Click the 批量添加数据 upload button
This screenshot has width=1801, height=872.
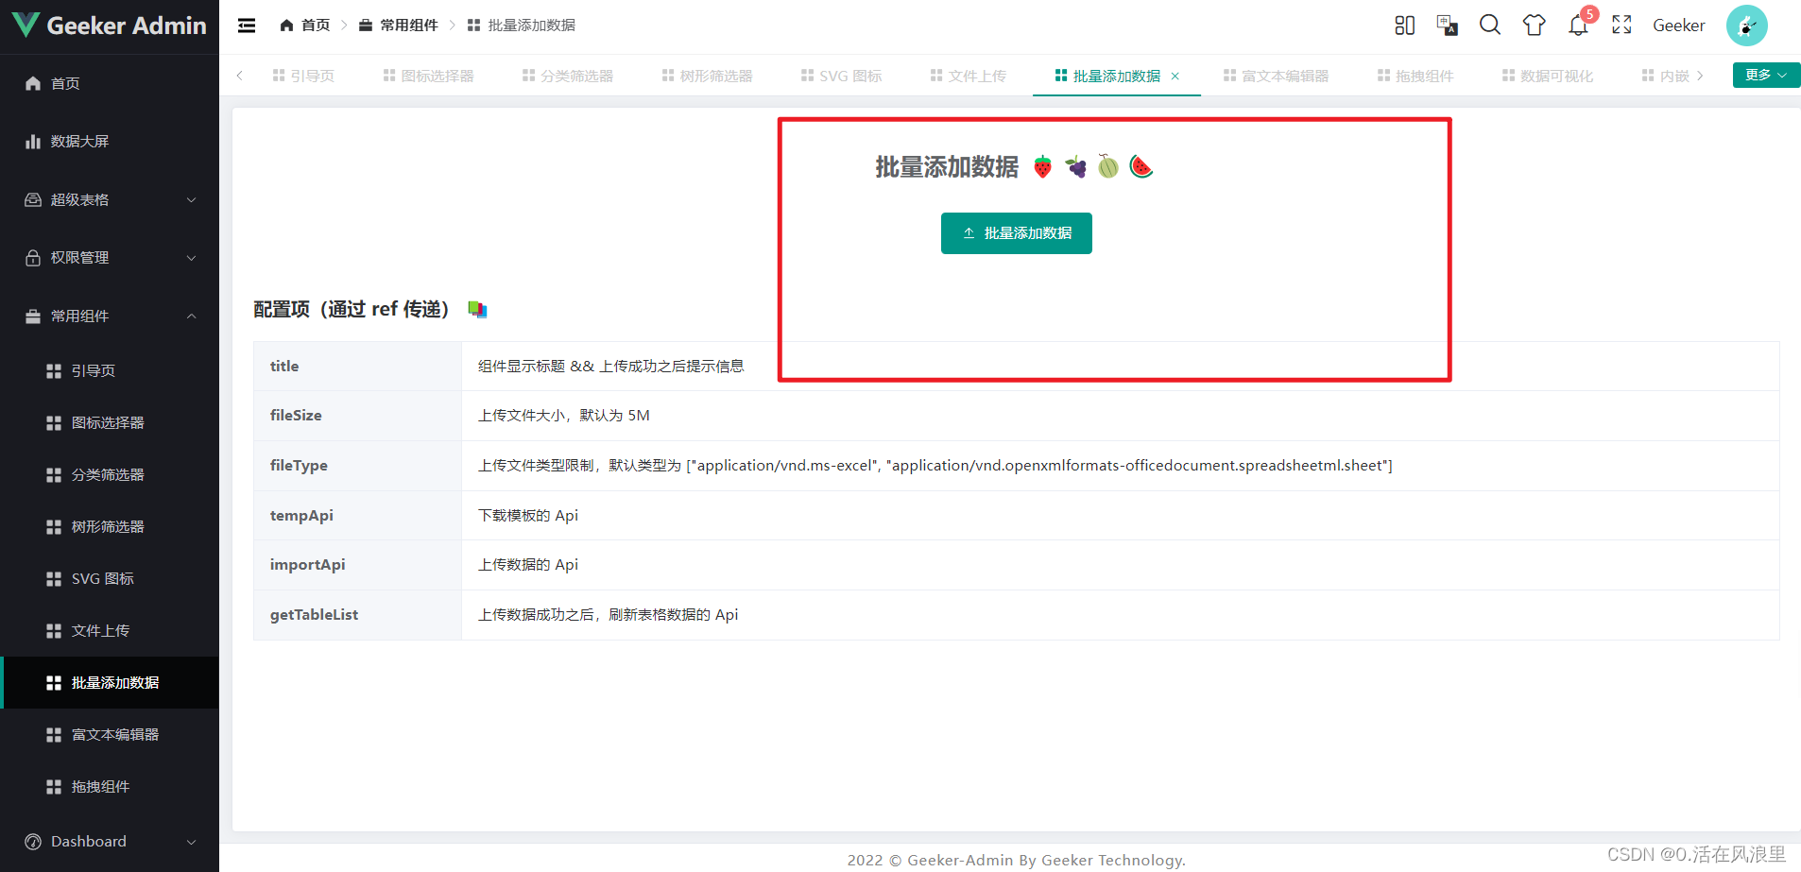point(1016,232)
